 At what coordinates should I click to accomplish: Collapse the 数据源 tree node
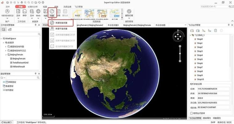[4, 43]
